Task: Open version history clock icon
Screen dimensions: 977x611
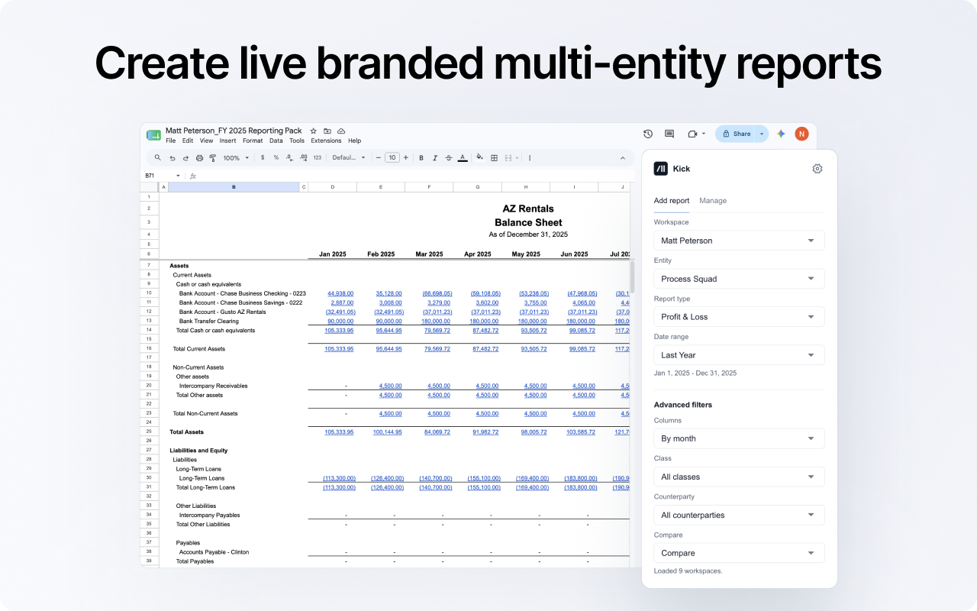Action: pyautogui.click(x=648, y=134)
